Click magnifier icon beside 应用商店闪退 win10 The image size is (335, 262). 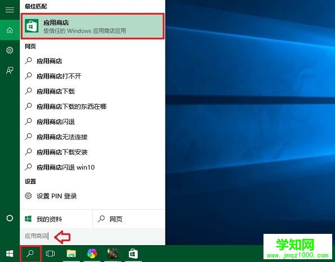click(x=28, y=167)
